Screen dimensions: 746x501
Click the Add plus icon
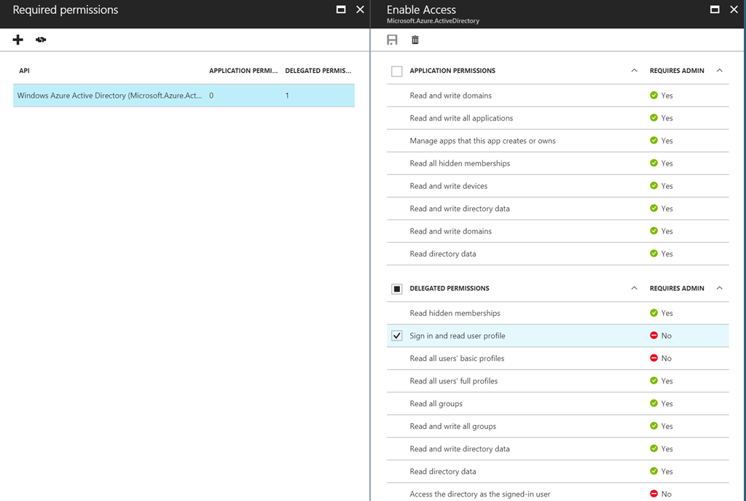click(18, 40)
